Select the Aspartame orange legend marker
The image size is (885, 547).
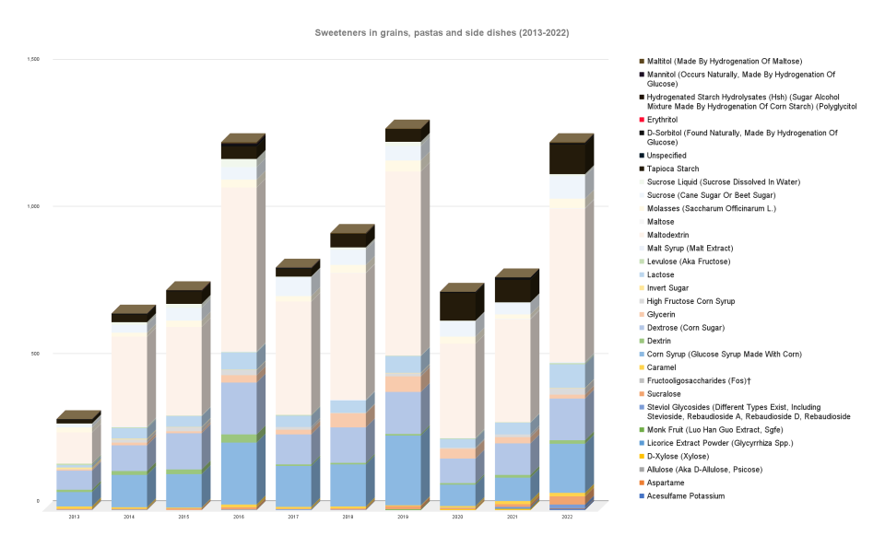coord(641,483)
